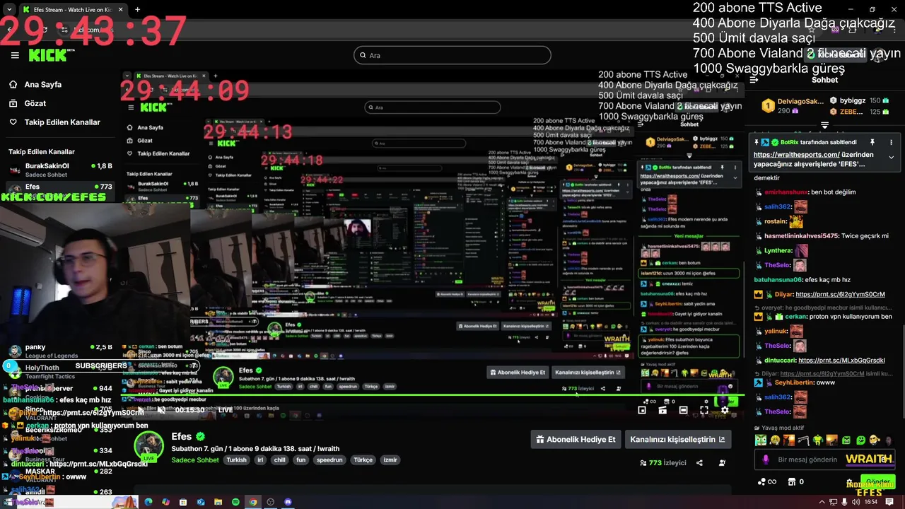This screenshot has width=905, height=509.
Task: Select the izmir tag
Action: pos(390,460)
